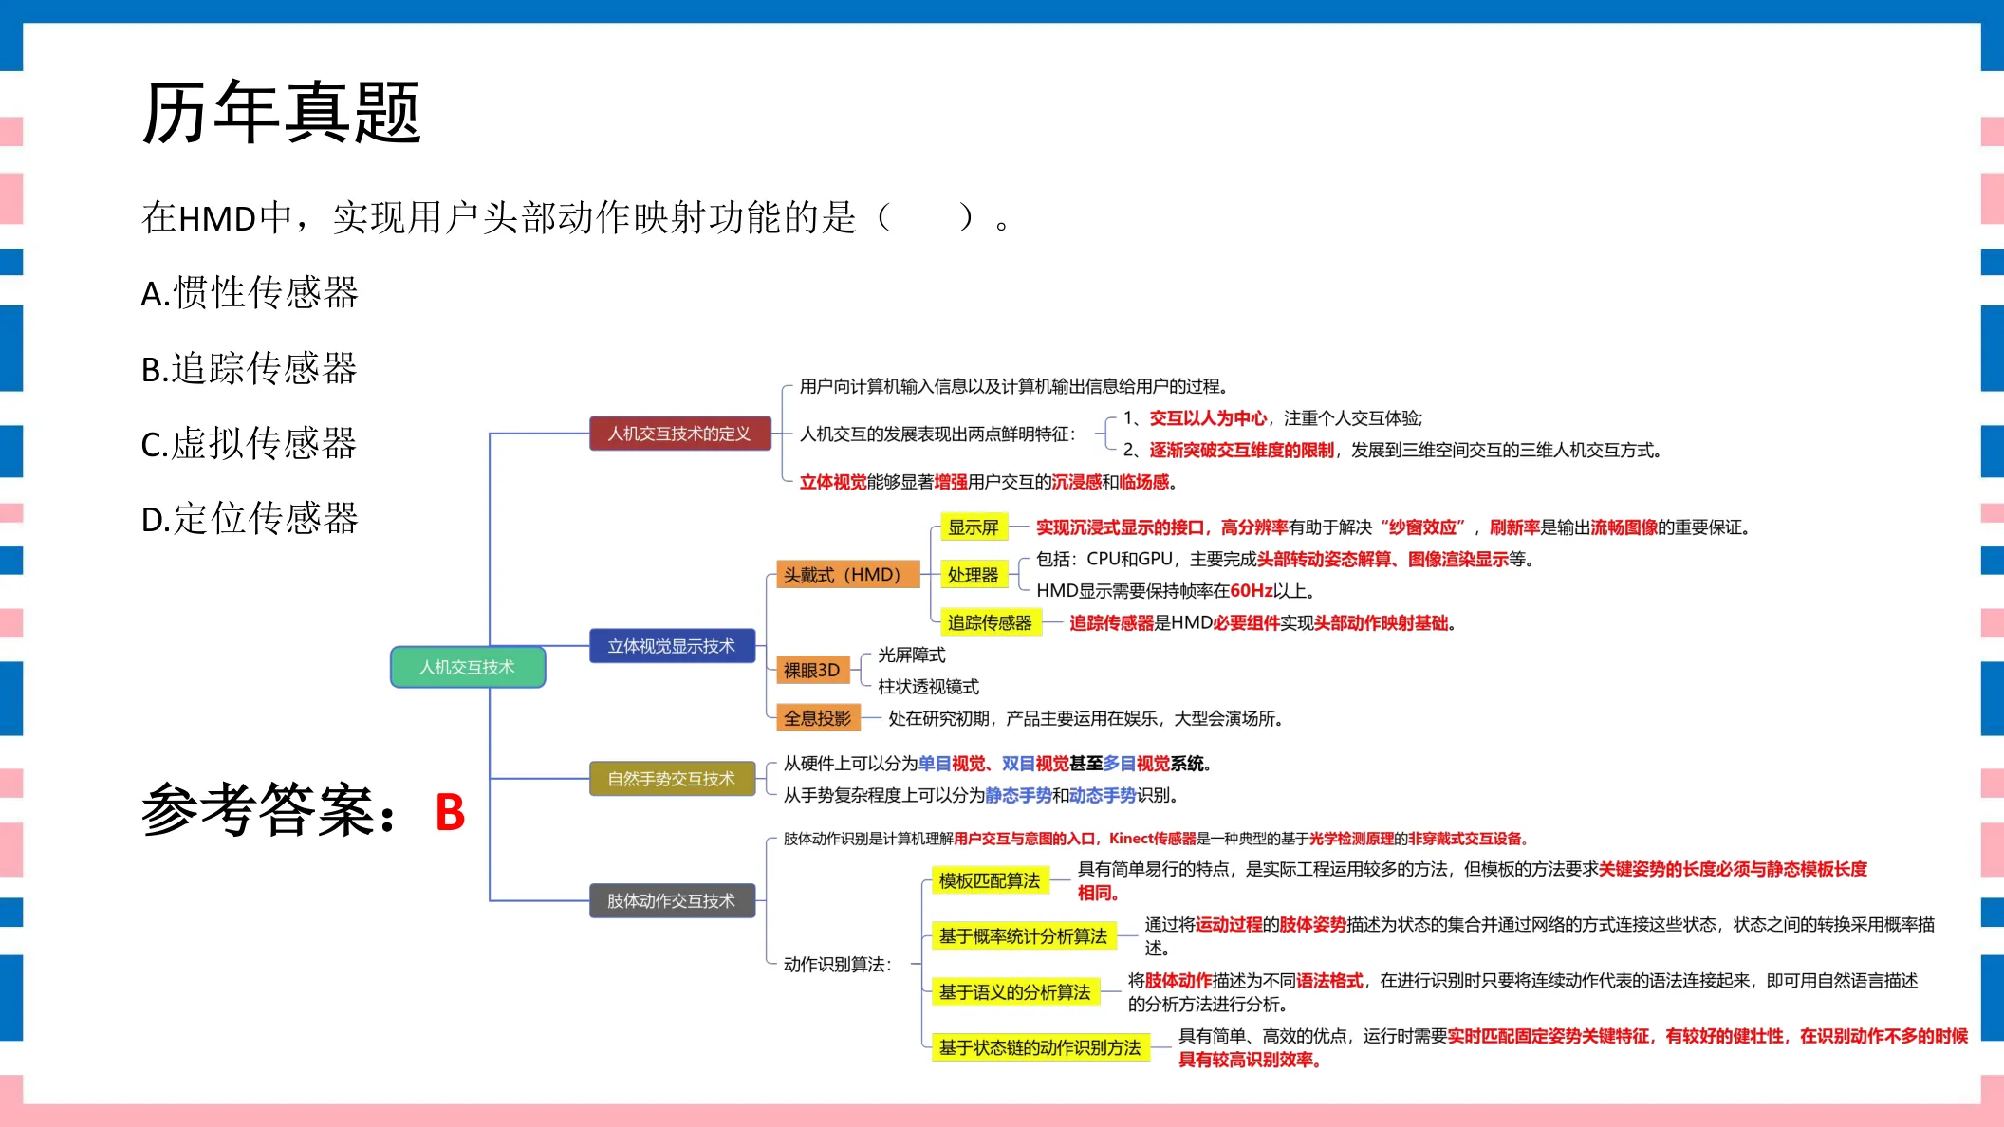Select the slide title 历年真题
The image size is (2004, 1127).
pyautogui.click(x=281, y=113)
